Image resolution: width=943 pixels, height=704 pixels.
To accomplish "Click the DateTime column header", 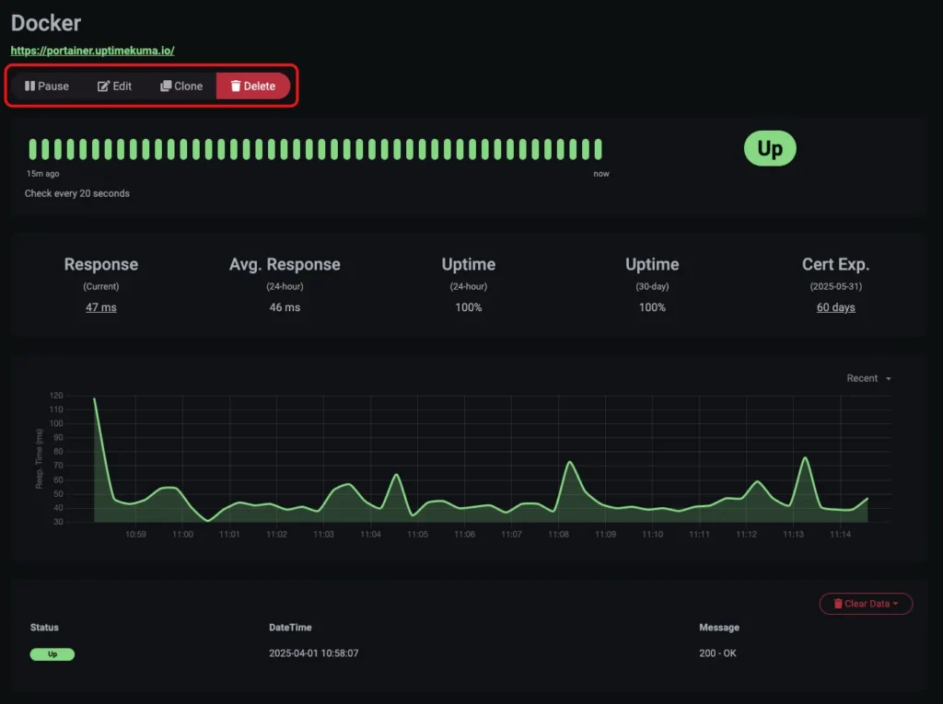I will tap(290, 628).
